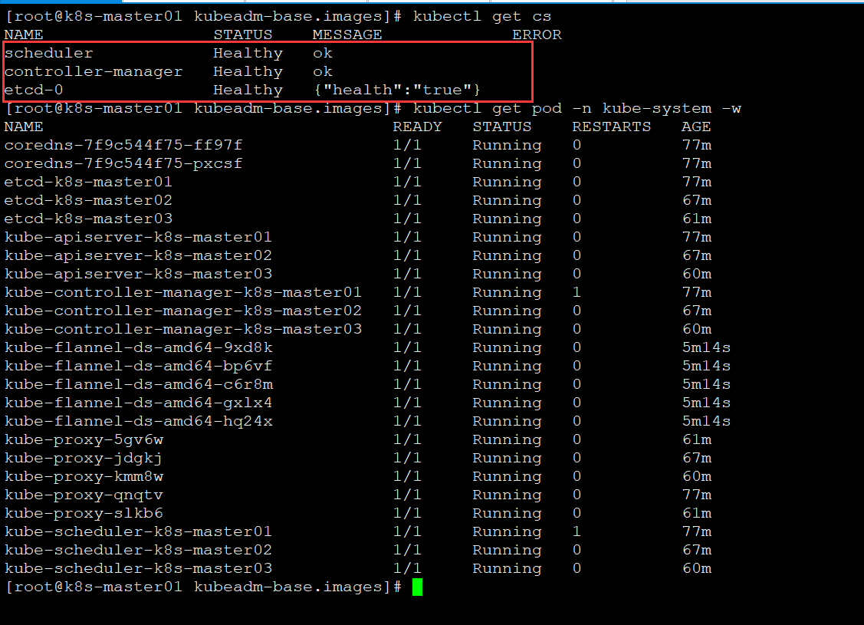Viewport: 864px width, 625px height.
Task: Click the {"health":"true"} message text
Action: point(397,90)
